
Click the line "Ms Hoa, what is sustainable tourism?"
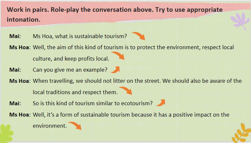[80, 36]
